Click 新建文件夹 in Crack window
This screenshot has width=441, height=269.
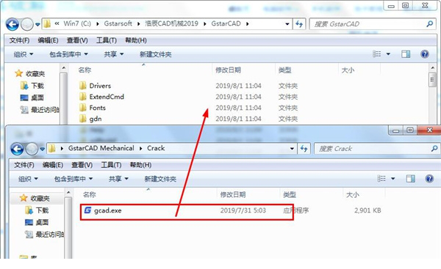point(160,179)
